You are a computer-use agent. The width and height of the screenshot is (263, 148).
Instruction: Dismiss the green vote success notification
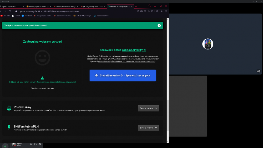[x=159, y=25]
